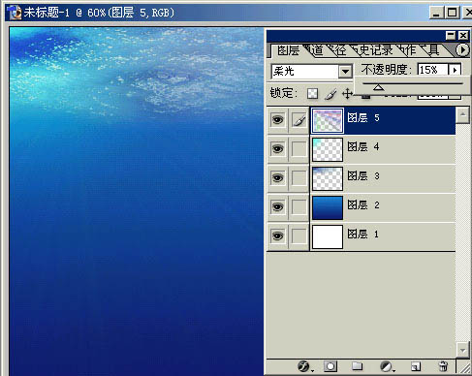Add a layer mask

coord(330,366)
